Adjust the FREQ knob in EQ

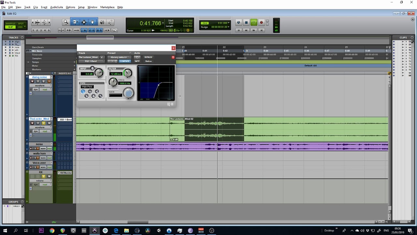pos(113,82)
